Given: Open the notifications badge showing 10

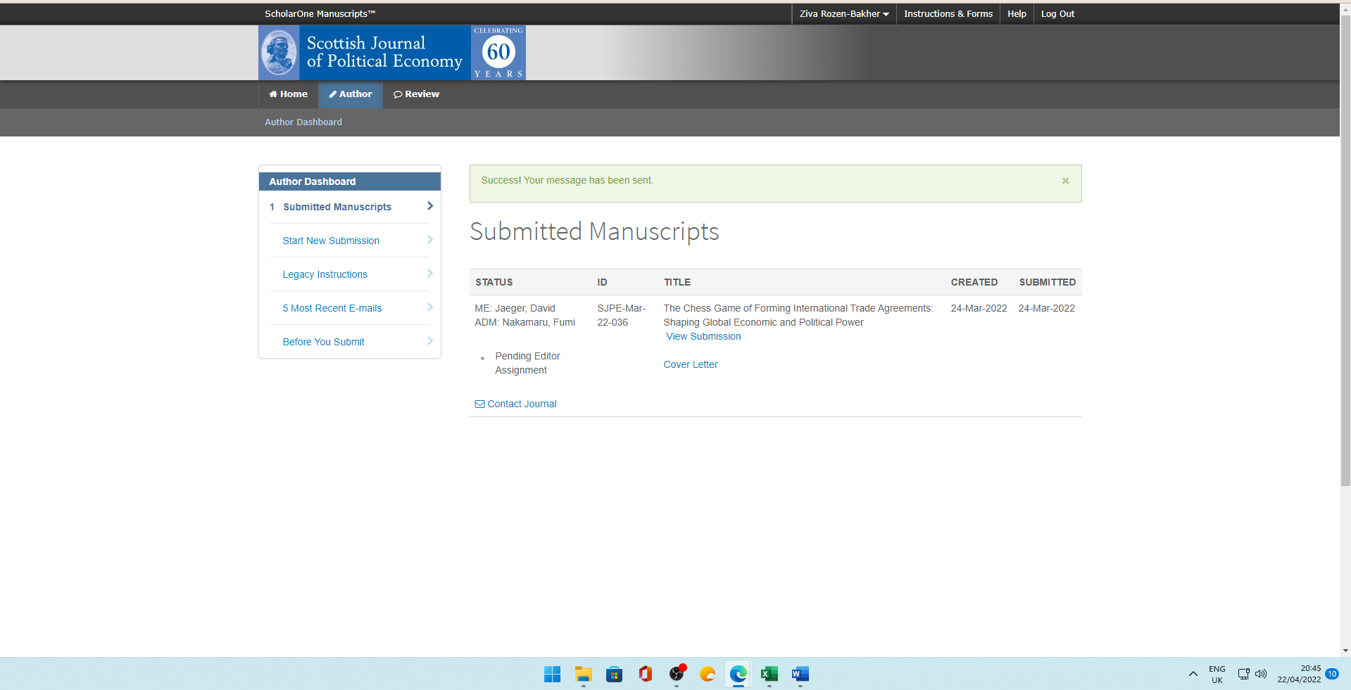Looking at the screenshot, I should coord(1332,674).
